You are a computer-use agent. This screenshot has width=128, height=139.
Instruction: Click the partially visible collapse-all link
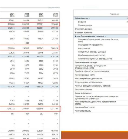tap(54, 8)
